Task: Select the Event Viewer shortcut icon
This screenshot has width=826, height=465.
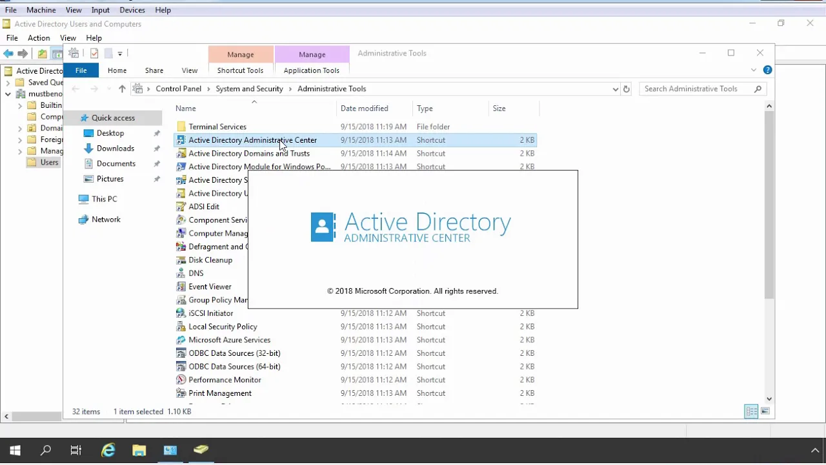Action: click(181, 287)
